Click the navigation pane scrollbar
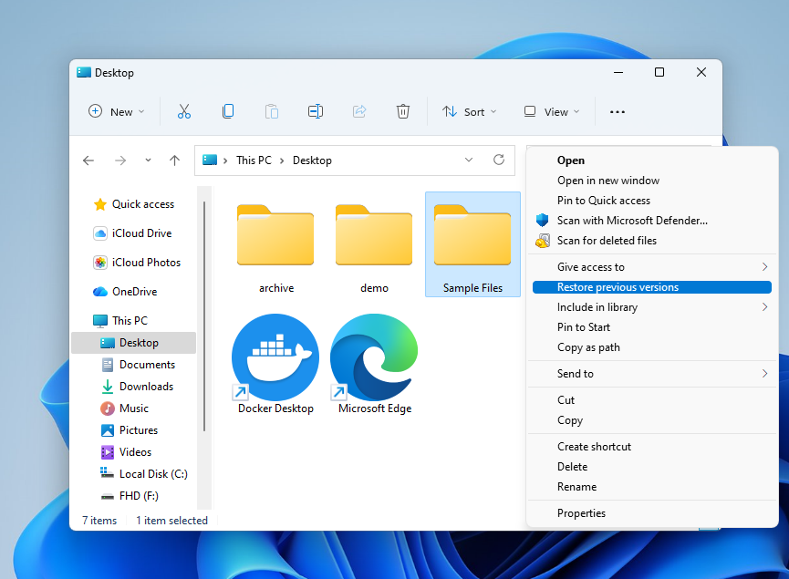Image resolution: width=789 pixels, height=579 pixels. pyautogui.click(x=204, y=317)
